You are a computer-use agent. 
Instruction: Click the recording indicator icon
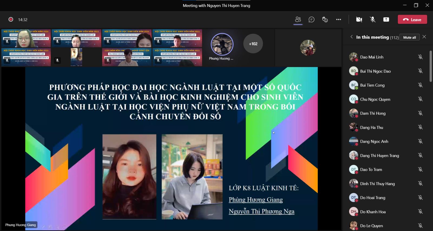tap(11, 19)
